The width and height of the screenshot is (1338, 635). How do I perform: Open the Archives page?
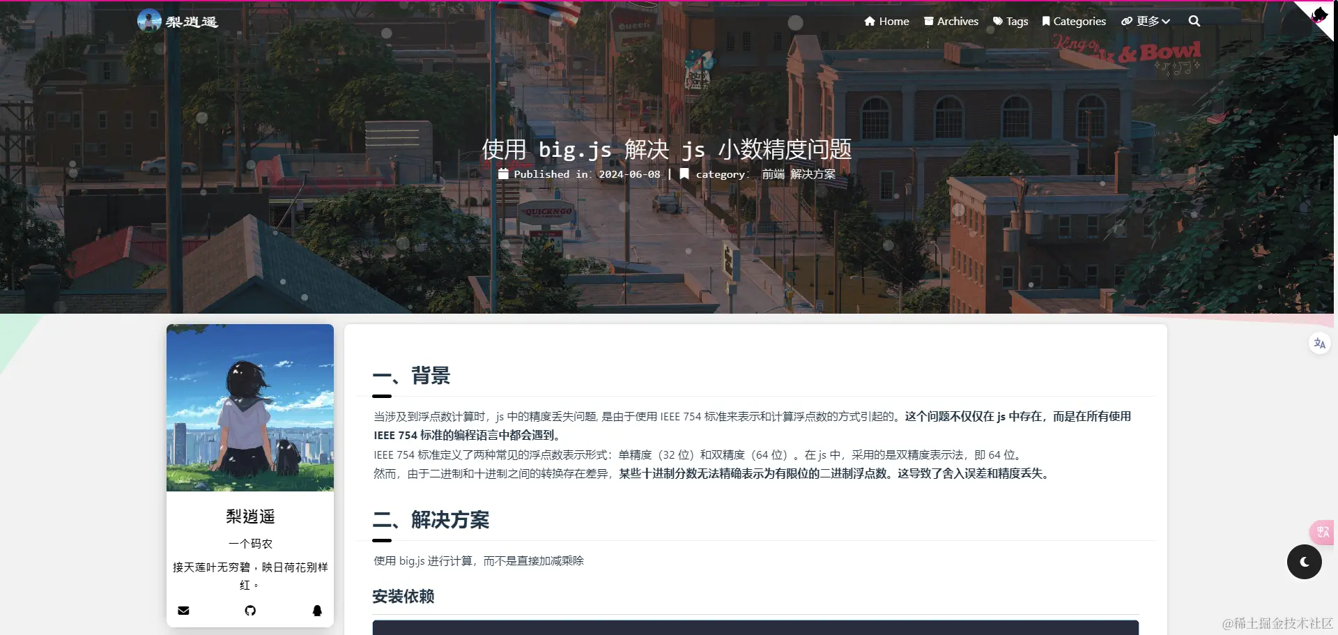[951, 21]
